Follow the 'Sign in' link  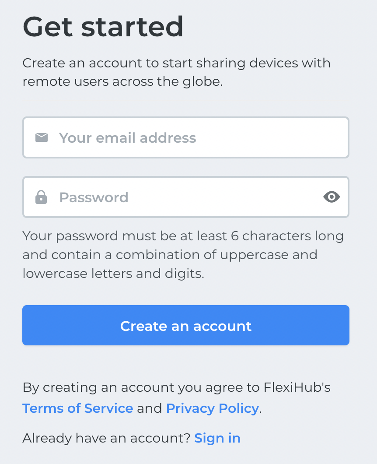[217, 438]
